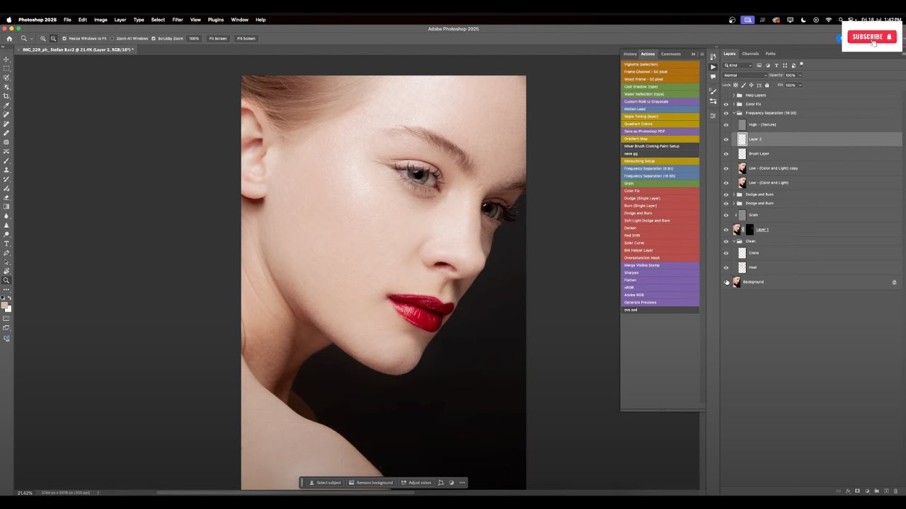
Task: Select the Blur tool
Action: point(6,216)
